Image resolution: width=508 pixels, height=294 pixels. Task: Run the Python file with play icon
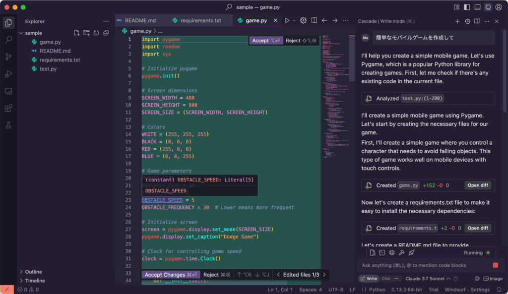pyautogui.click(x=287, y=20)
